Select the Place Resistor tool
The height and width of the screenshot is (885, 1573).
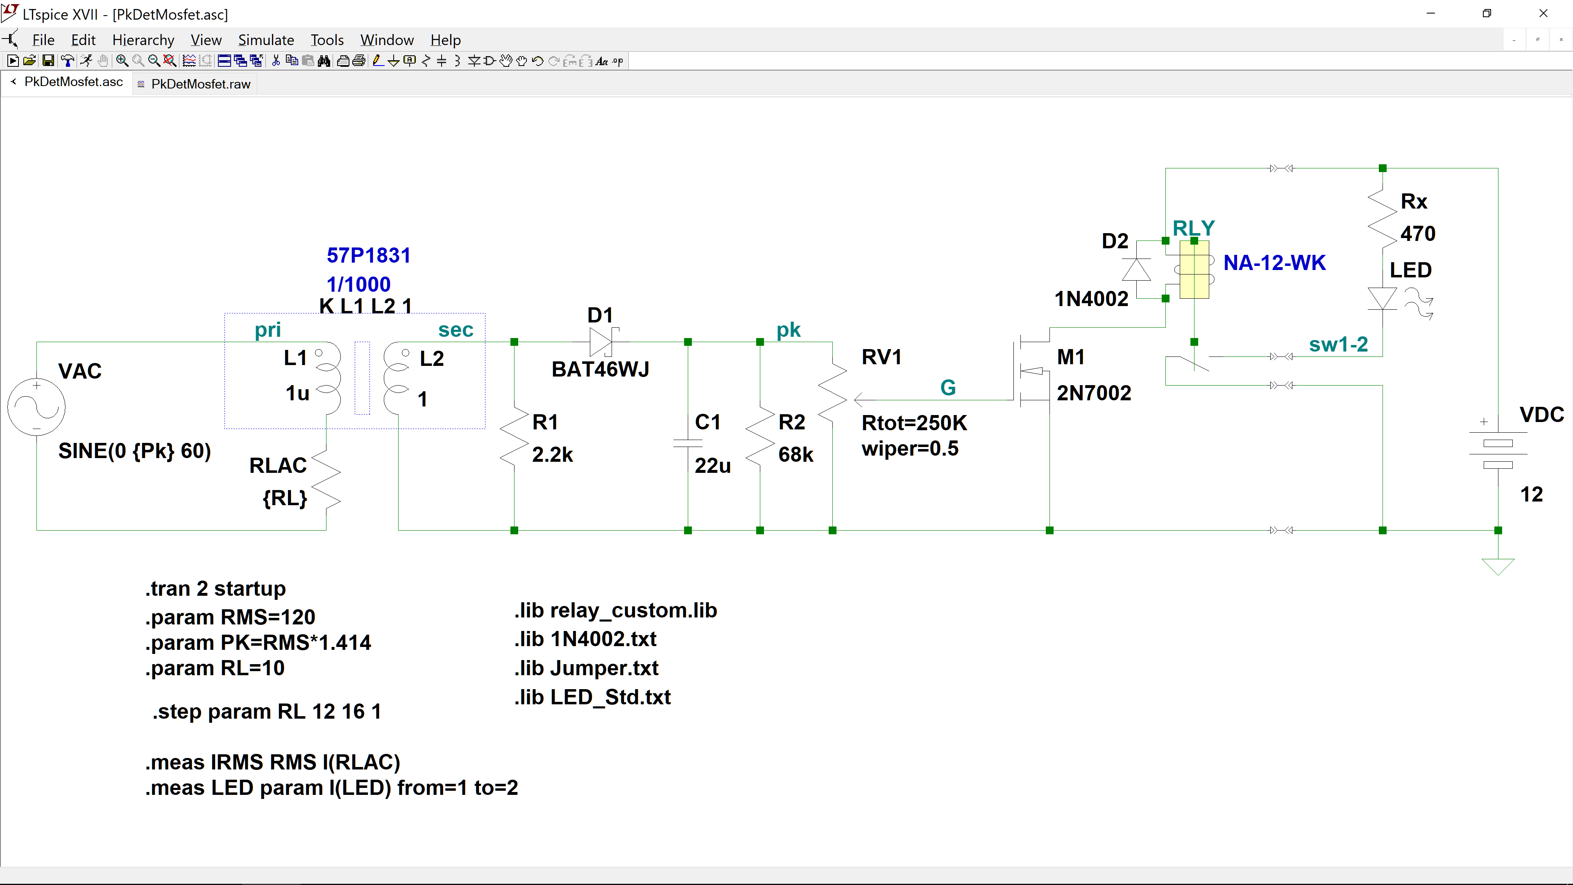[426, 61]
